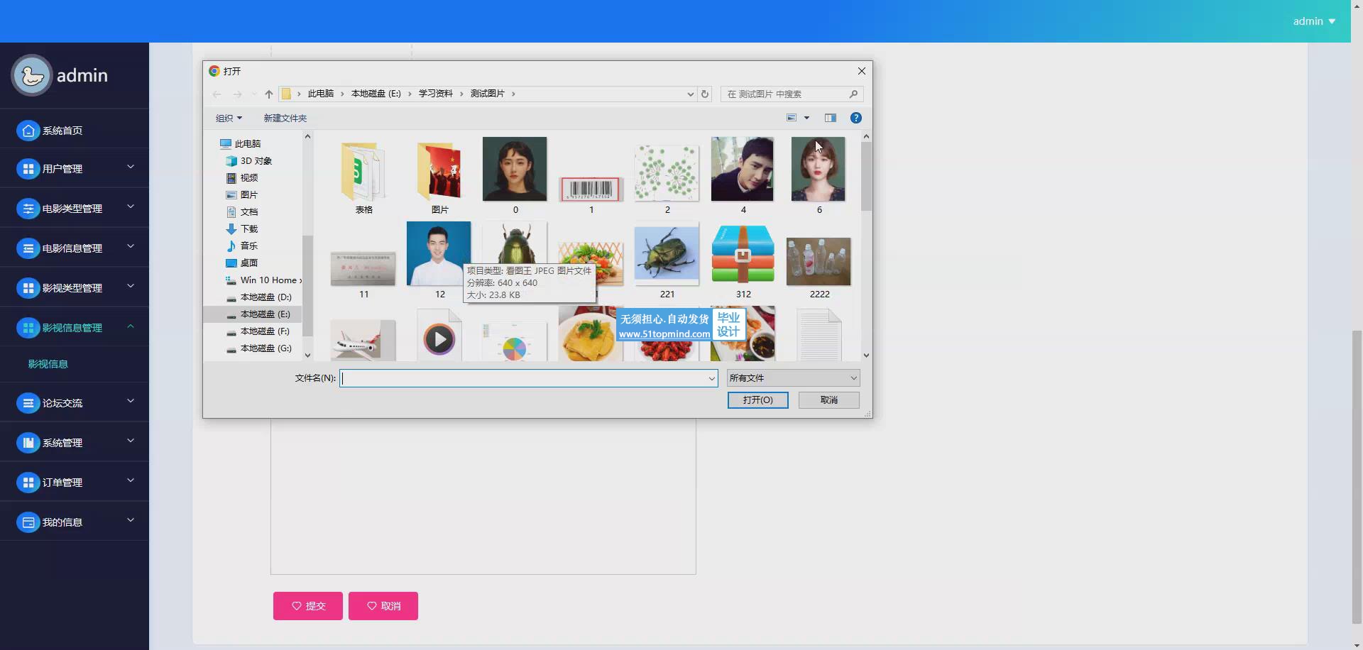Click the 我的信息 card icon
This screenshot has height=650, width=1363.
pyautogui.click(x=28, y=522)
